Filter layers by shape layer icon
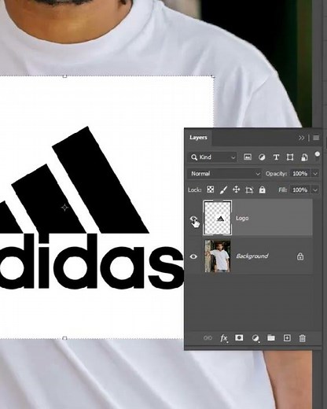The image size is (327, 409). (290, 157)
